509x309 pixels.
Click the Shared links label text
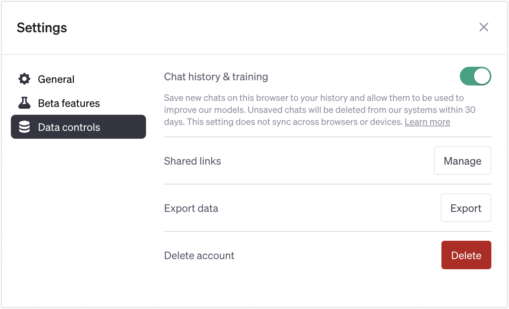tap(193, 161)
